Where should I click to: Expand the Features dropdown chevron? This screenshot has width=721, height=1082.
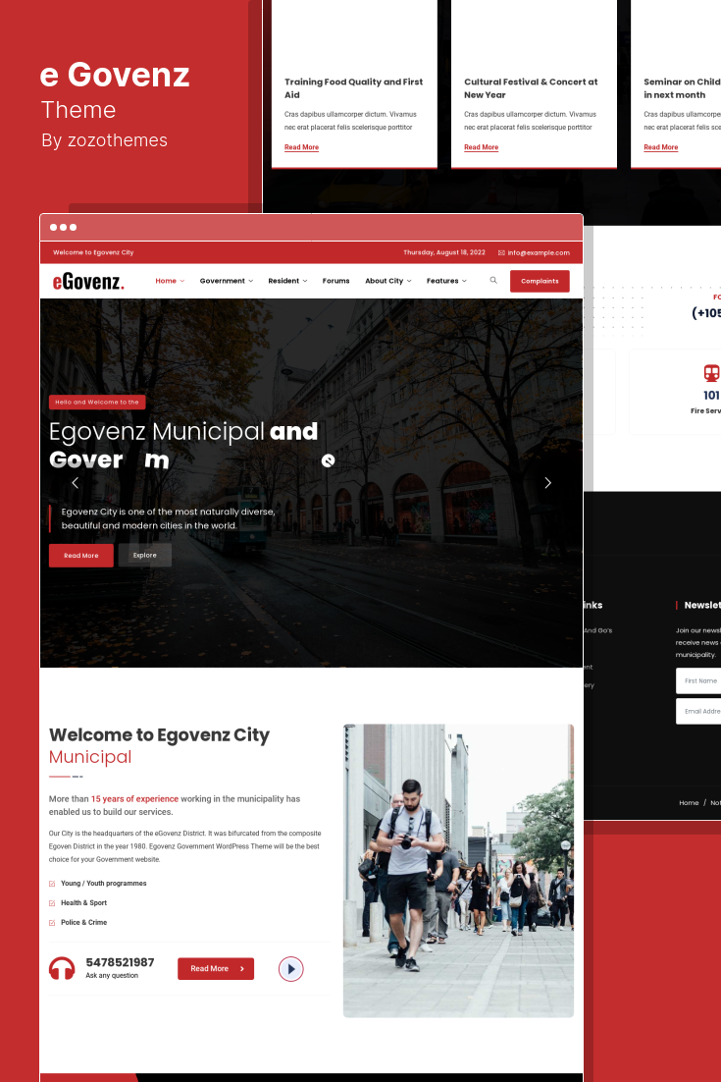tap(464, 281)
